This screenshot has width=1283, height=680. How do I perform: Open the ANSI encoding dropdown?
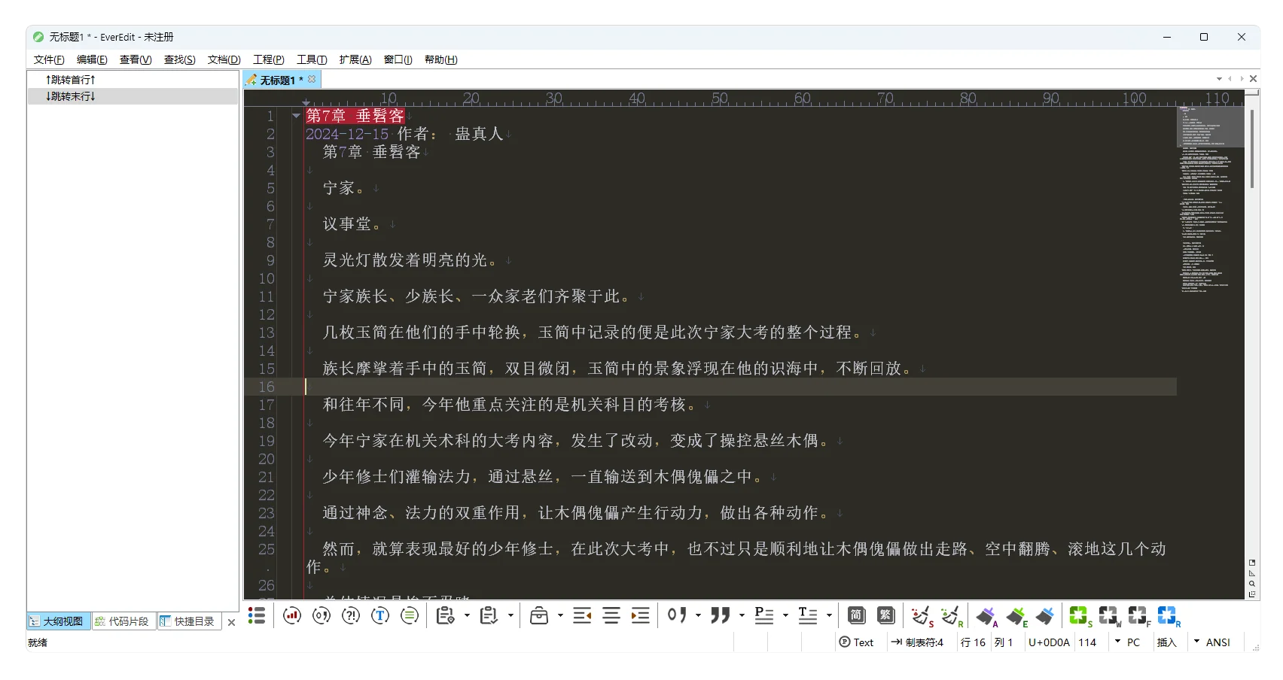click(1196, 642)
